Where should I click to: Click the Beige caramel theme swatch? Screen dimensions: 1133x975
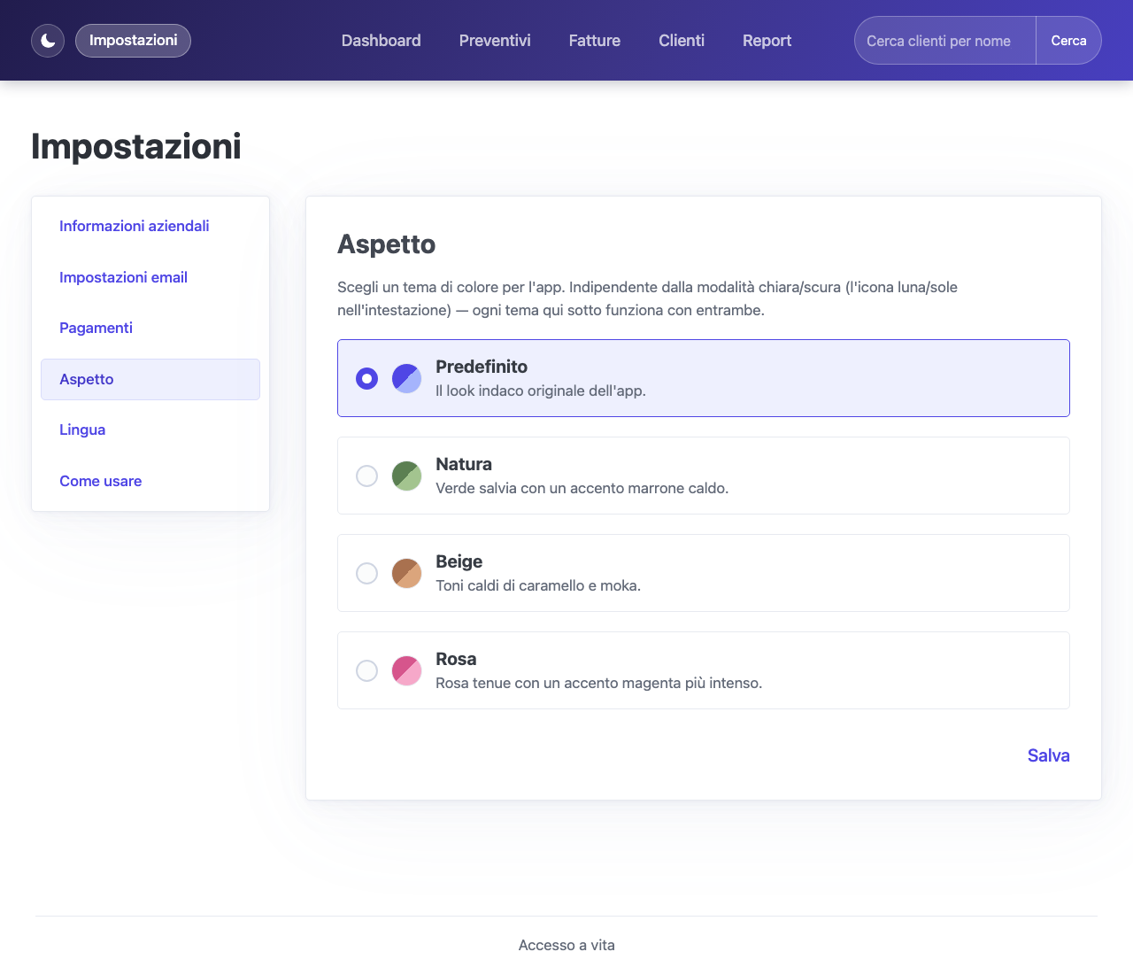pos(406,573)
